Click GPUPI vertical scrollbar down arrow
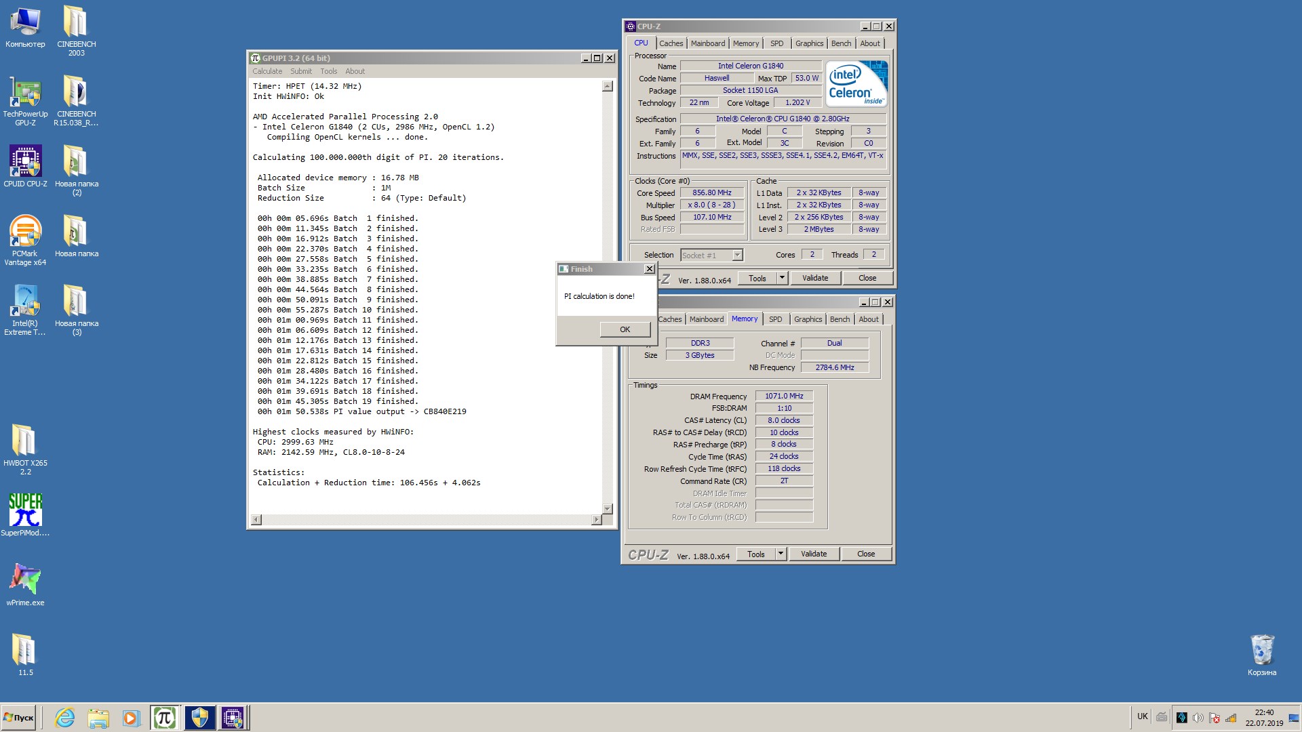This screenshot has width=1302, height=732. coord(608,509)
